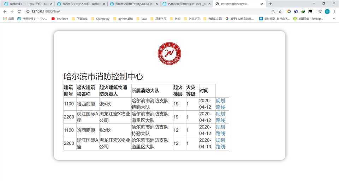Click the browser back arrow
Viewport: 339px width, 181px height.
[x=5, y=11]
